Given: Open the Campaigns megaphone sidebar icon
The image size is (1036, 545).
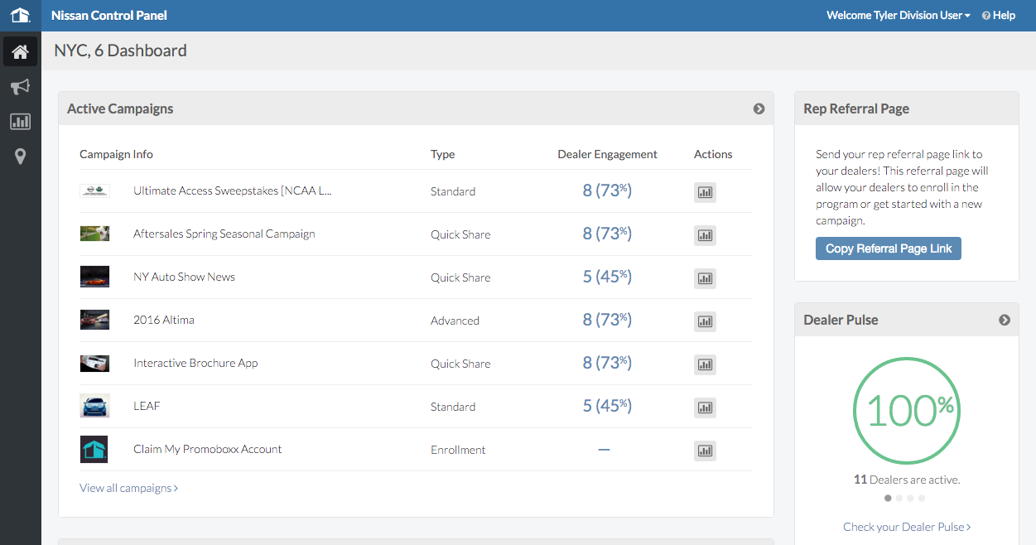Looking at the screenshot, I should [x=20, y=87].
